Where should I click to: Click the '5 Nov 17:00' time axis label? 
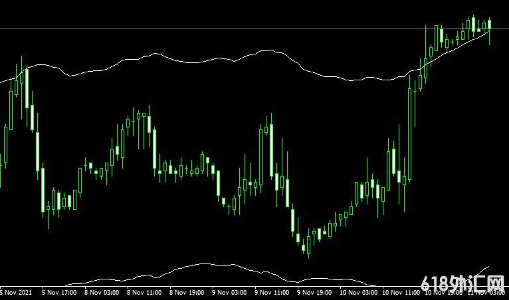coord(59,293)
